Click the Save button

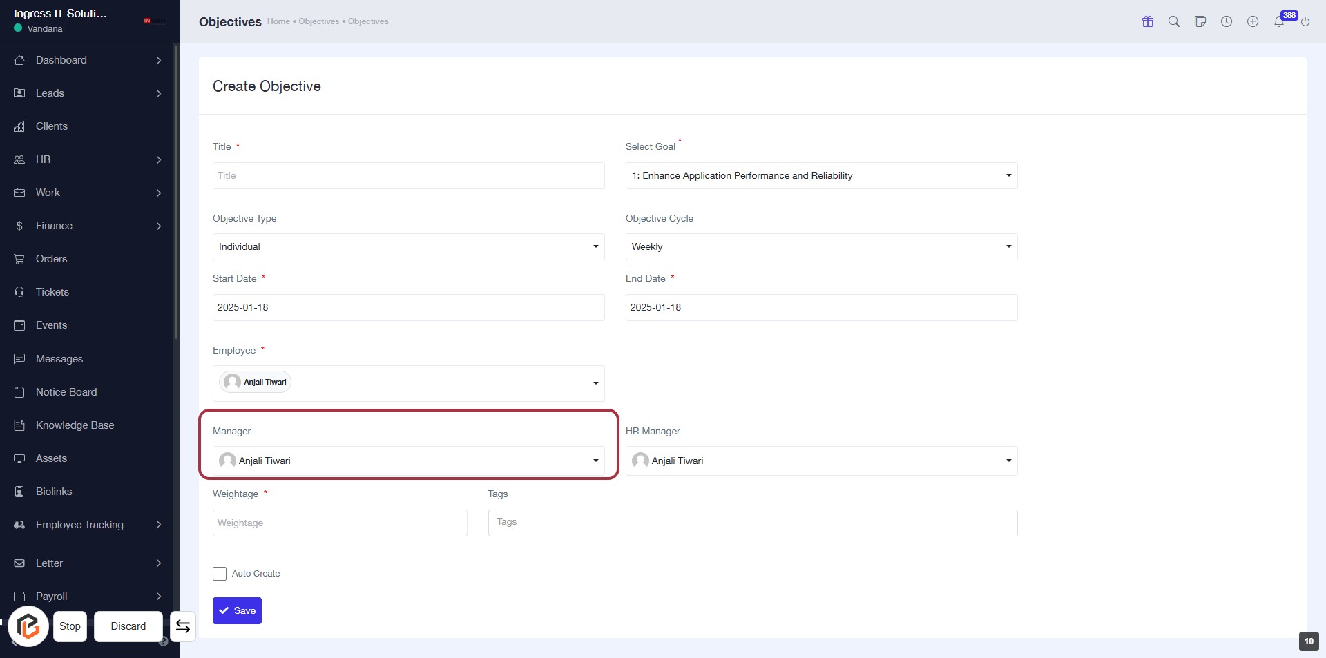click(x=237, y=611)
